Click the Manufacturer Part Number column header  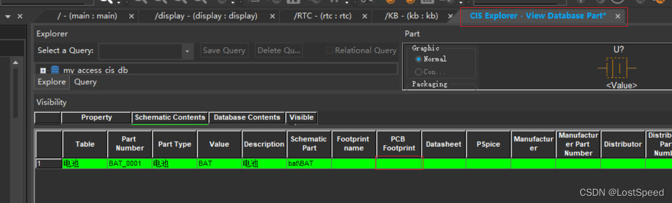click(x=578, y=144)
